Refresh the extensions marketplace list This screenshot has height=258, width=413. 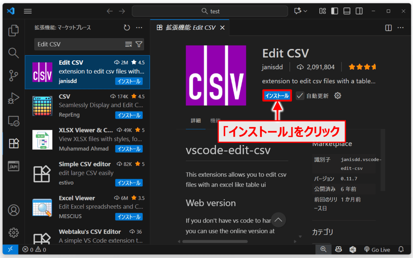[127, 28]
